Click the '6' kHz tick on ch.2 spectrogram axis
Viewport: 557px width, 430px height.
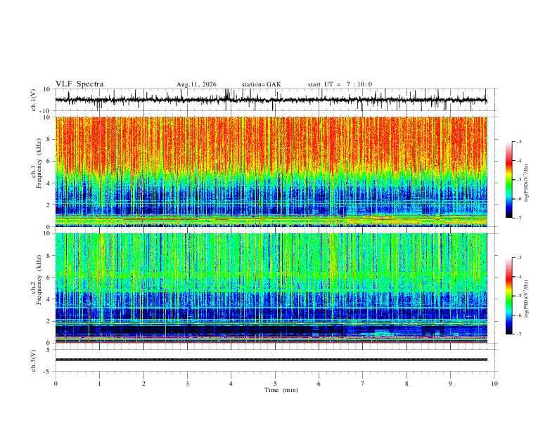click(50, 278)
